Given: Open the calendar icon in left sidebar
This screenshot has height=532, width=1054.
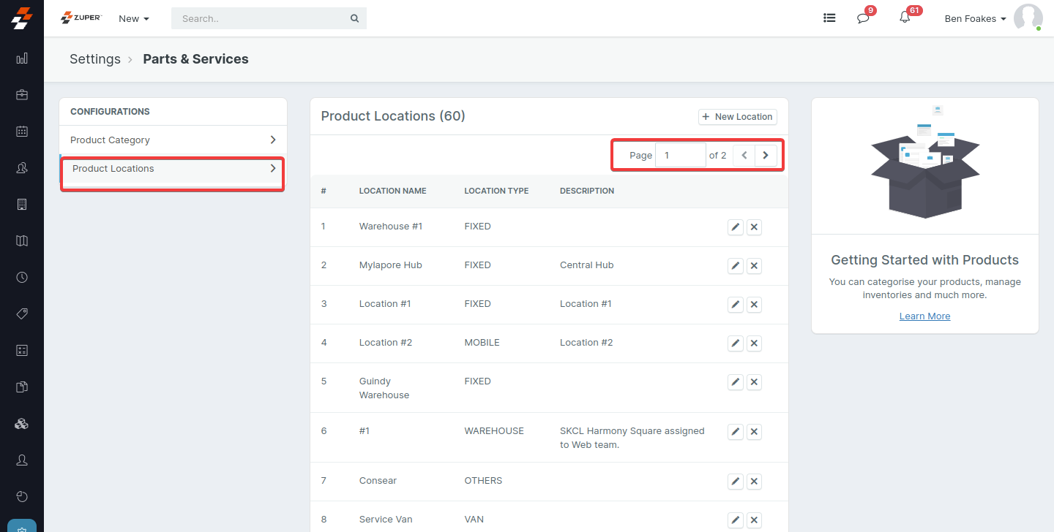Looking at the screenshot, I should tap(22, 132).
